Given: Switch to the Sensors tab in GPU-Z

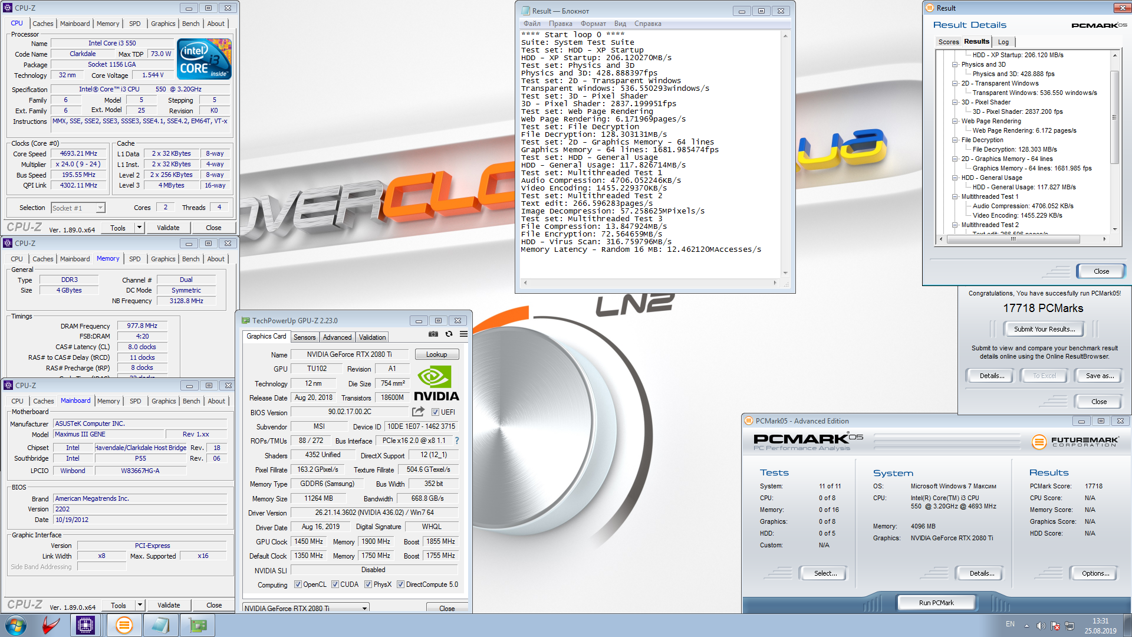Looking at the screenshot, I should click(x=304, y=337).
